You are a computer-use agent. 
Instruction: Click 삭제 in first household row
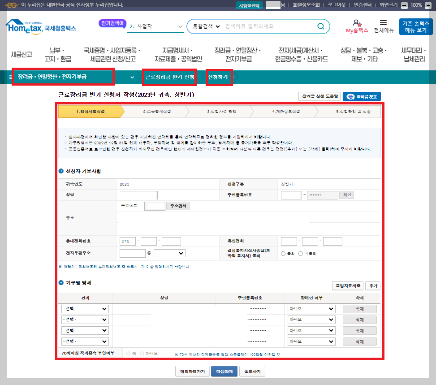point(359,309)
